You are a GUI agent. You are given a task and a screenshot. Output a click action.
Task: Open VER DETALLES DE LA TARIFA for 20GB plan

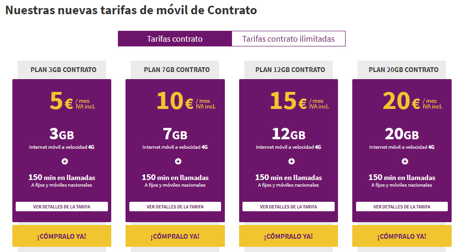402,207
